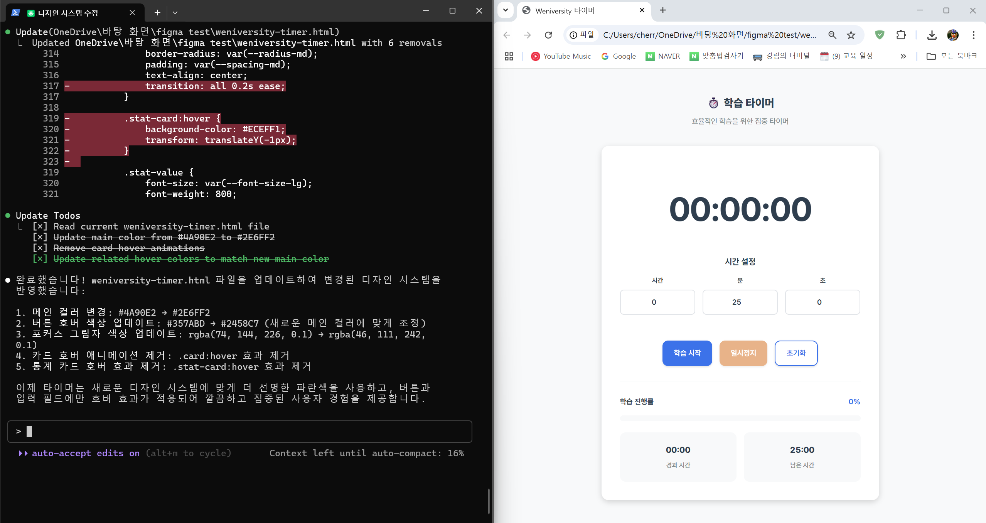
Task: Click the 학습 진행률 progress bar
Action: tap(740, 418)
